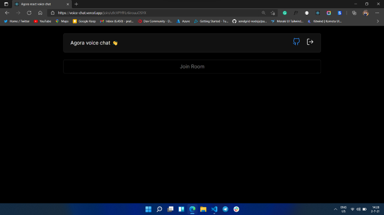Open the YouTube bookmark
Viewport: 384px width, 215px height.
click(43, 21)
